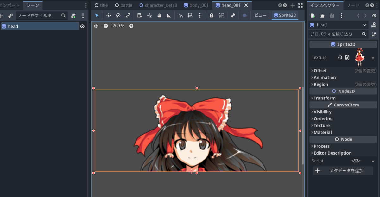The image size is (380, 197).
Task: Click the プロパティを絞り込む filter field
Action: coord(339,34)
